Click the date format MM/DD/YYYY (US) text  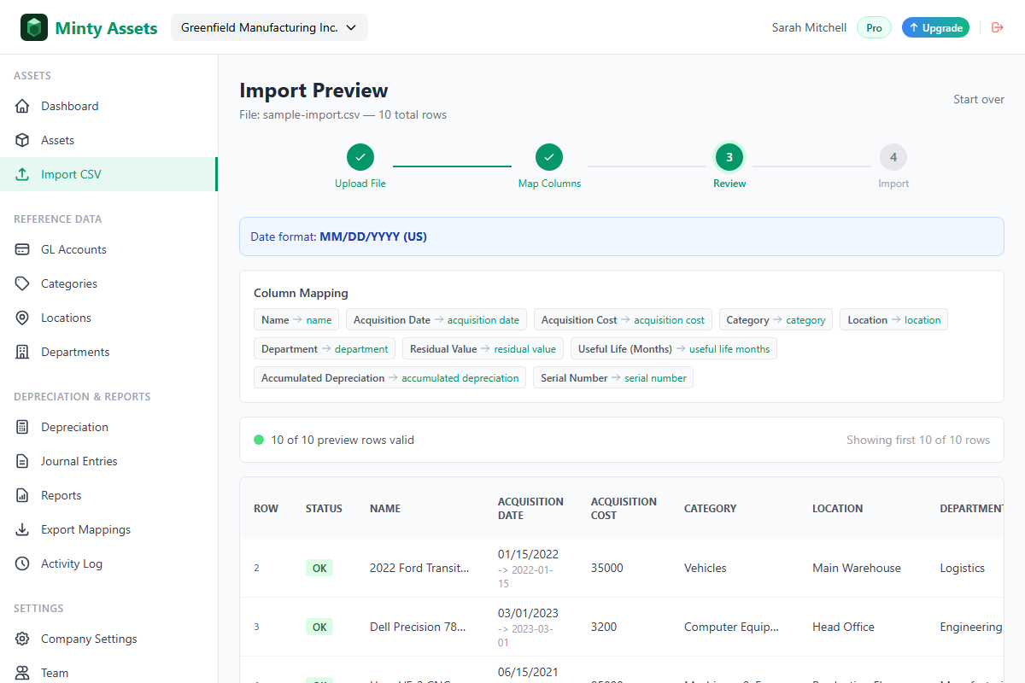click(373, 236)
